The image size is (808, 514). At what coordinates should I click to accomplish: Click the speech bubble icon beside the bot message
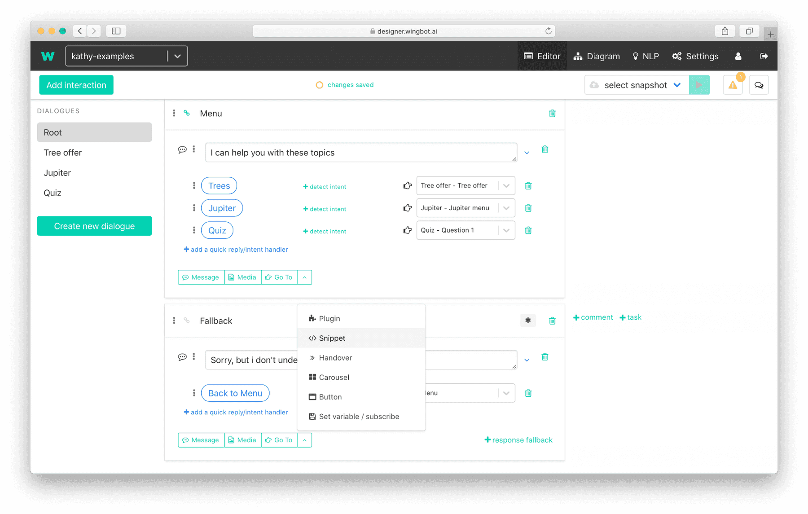182,149
